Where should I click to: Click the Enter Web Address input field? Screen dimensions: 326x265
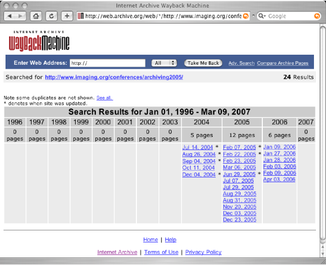(x=107, y=63)
